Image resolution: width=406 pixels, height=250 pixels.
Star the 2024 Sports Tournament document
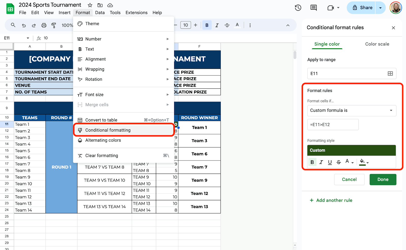90,5
